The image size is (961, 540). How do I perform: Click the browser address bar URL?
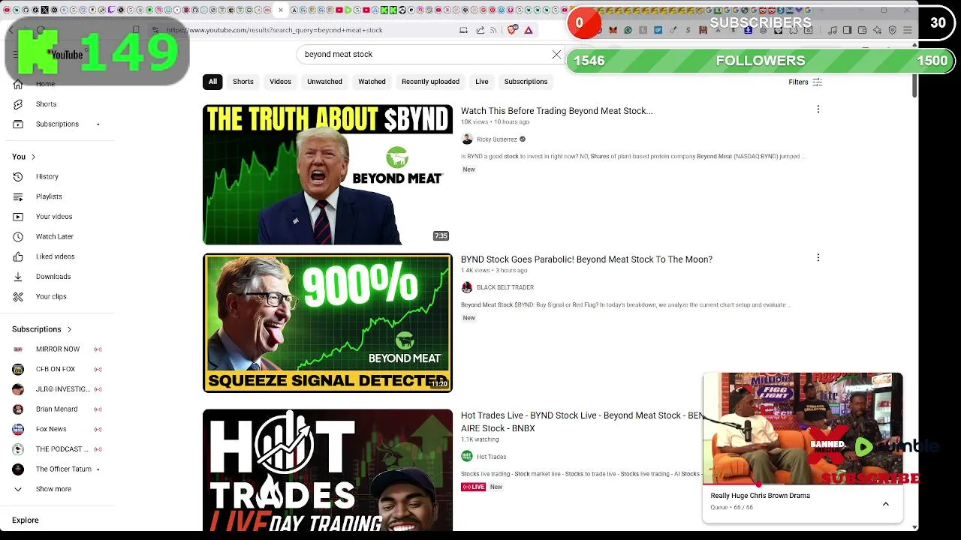click(x=275, y=30)
